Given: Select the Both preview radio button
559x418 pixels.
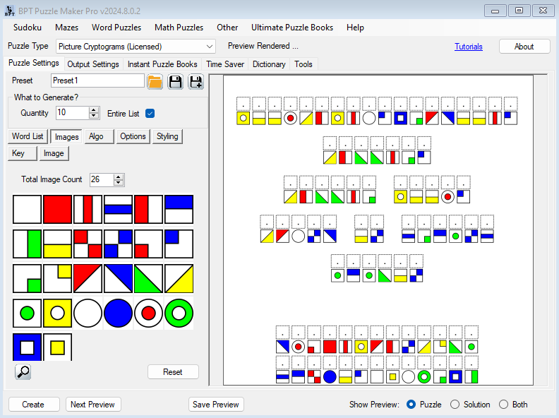Looking at the screenshot, I should pos(503,405).
